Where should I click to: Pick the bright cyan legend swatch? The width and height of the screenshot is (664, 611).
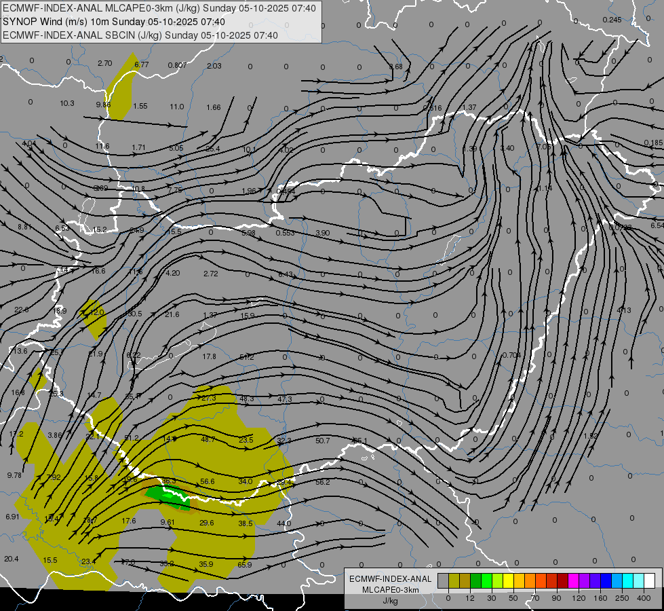click(x=627, y=580)
